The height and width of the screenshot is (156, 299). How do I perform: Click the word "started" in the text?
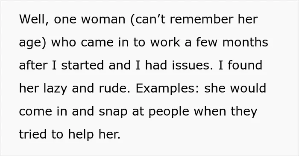point(82,65)
